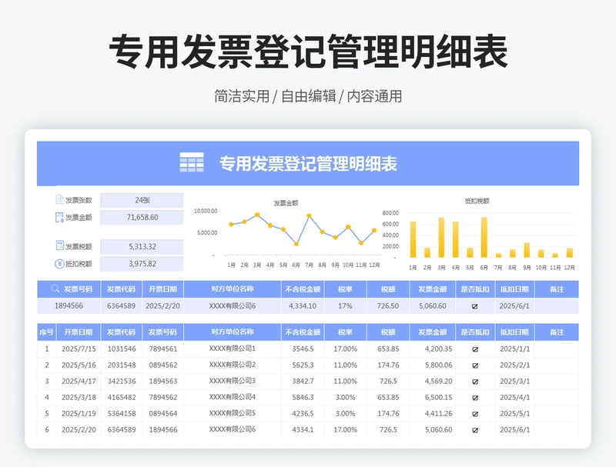Click the 序号 column header
Image resolution: width=616 pixels, height=467 pixels.
[46, 332]
